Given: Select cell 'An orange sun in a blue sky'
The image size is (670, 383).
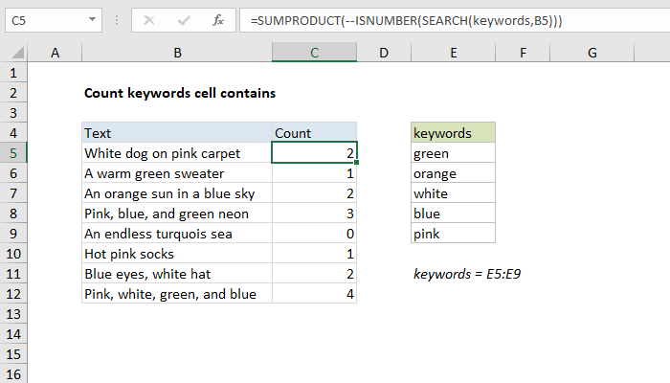Looking at the screenshot, I should [177, 193].
